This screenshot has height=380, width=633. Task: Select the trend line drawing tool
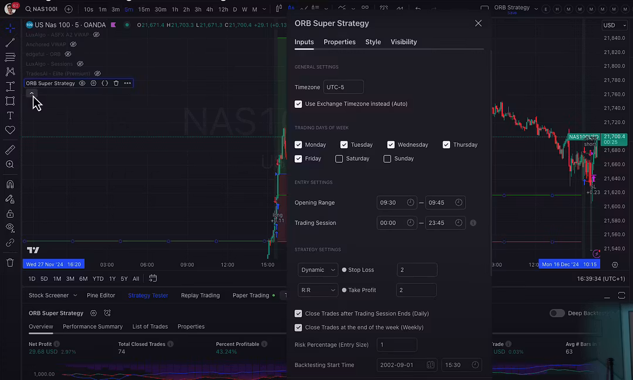point(10,43)
